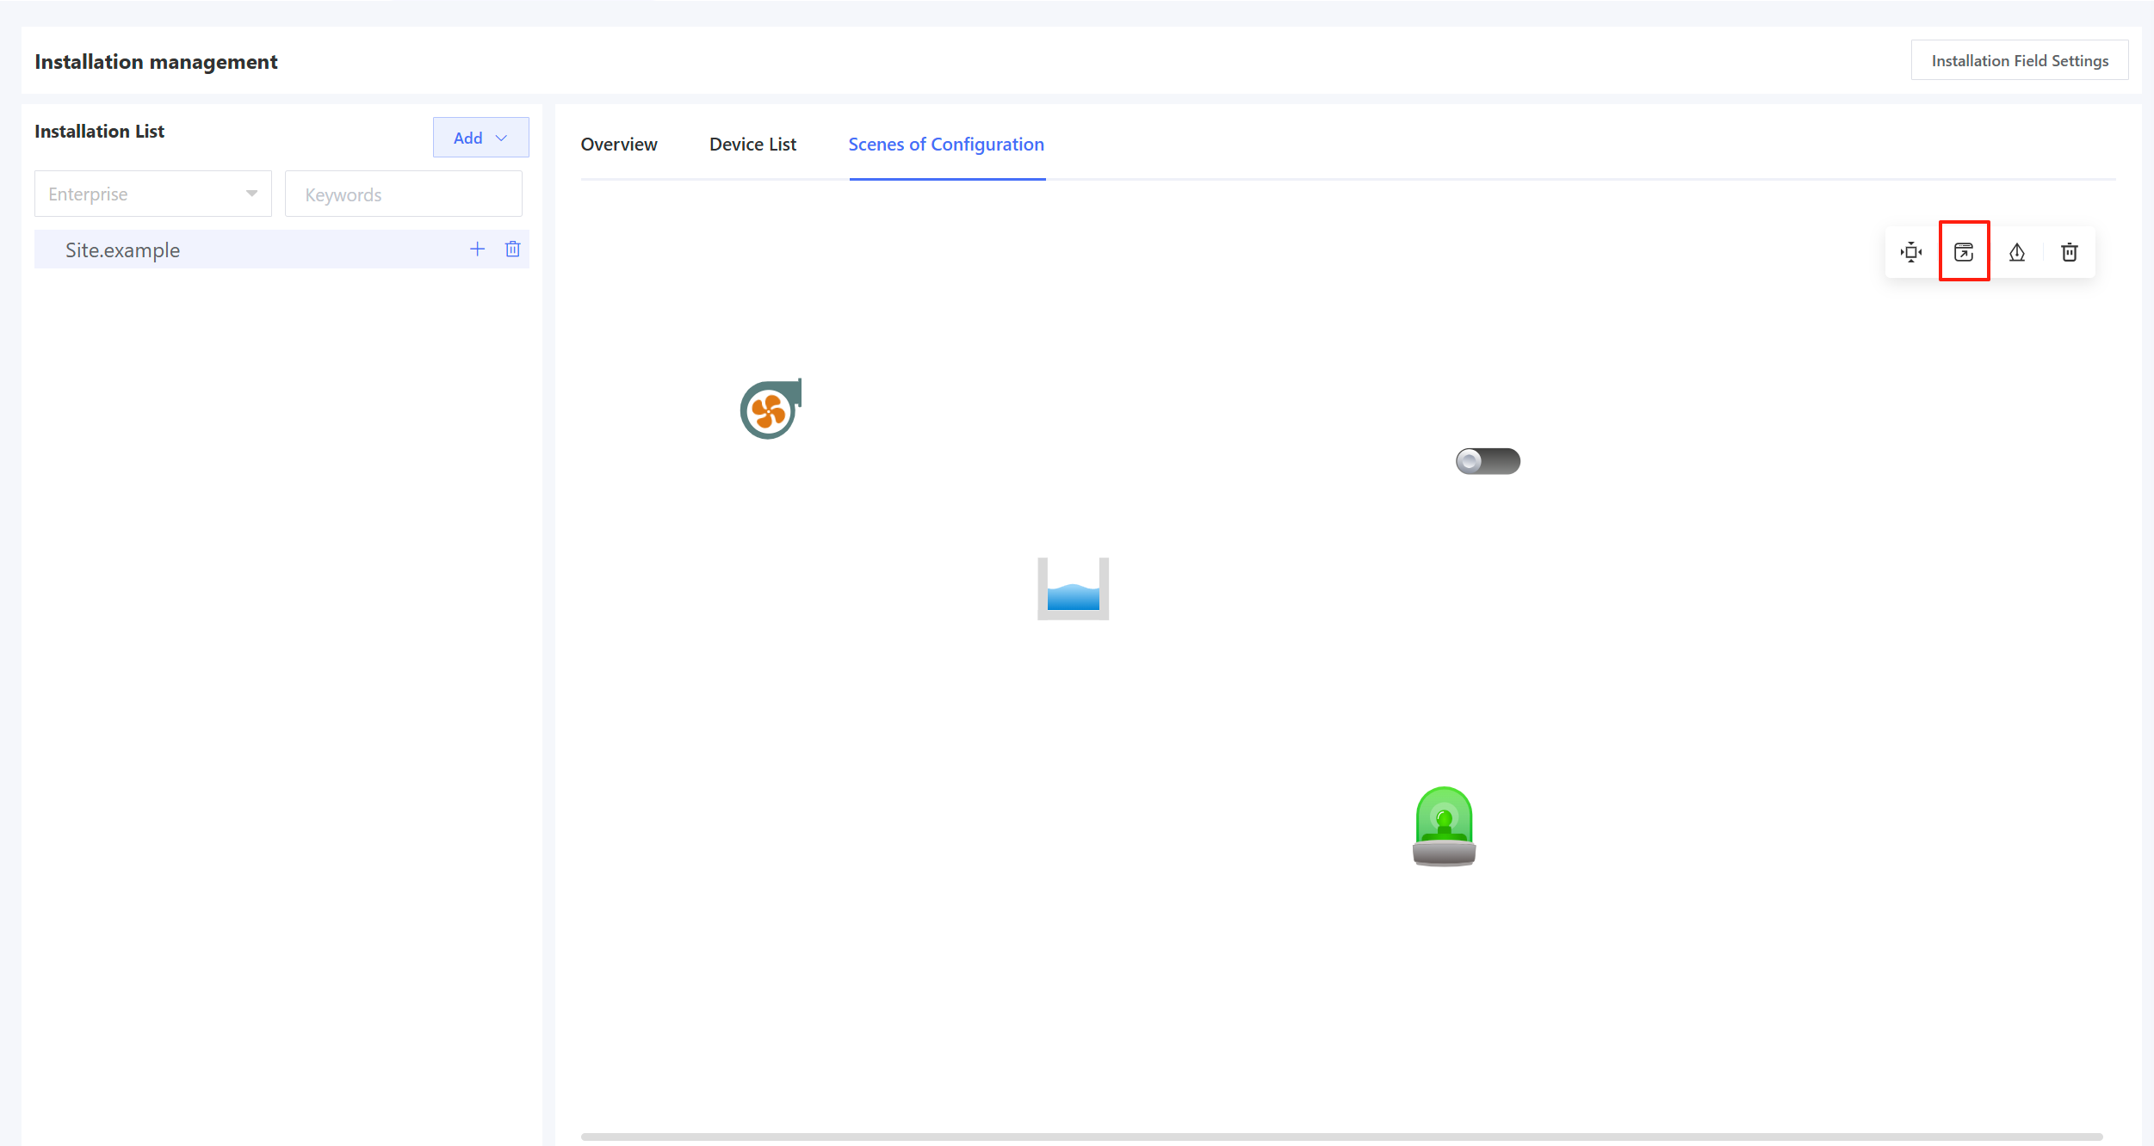
Task: Click the Keywords search field
Action: [x=403, y=194]
